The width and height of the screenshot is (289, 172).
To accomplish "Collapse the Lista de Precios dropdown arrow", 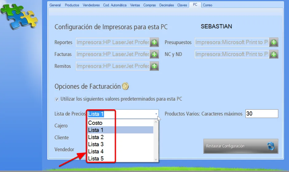I will click(156, 114).
